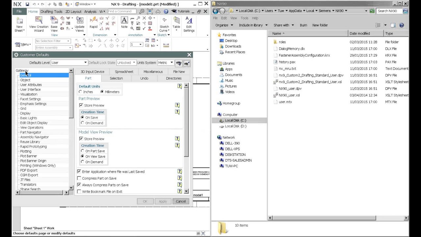
Task: Select Visualization in the defaults tree
Action: pyautogui.click(x=29, y=94)
